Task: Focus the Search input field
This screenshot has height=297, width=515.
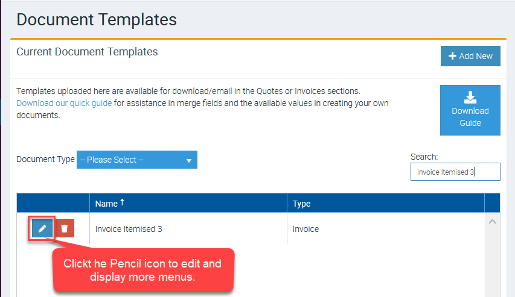Action: click(455, 172)
